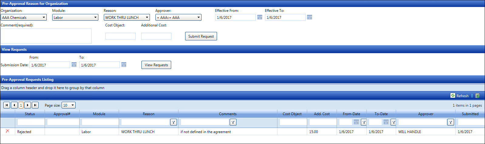Click the View Requests button
Image resolution: width=485 pixels, height=144 pixels.
tap(156, 65)
